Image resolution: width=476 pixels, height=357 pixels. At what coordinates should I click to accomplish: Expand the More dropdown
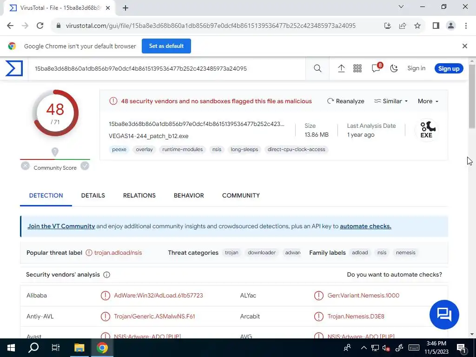pos(428,101)
